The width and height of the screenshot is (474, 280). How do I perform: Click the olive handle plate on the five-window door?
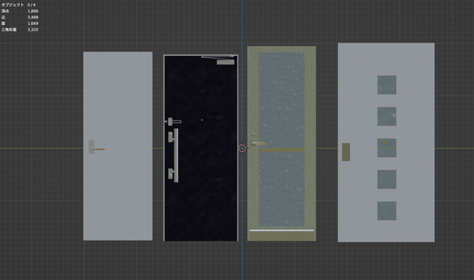346,152
